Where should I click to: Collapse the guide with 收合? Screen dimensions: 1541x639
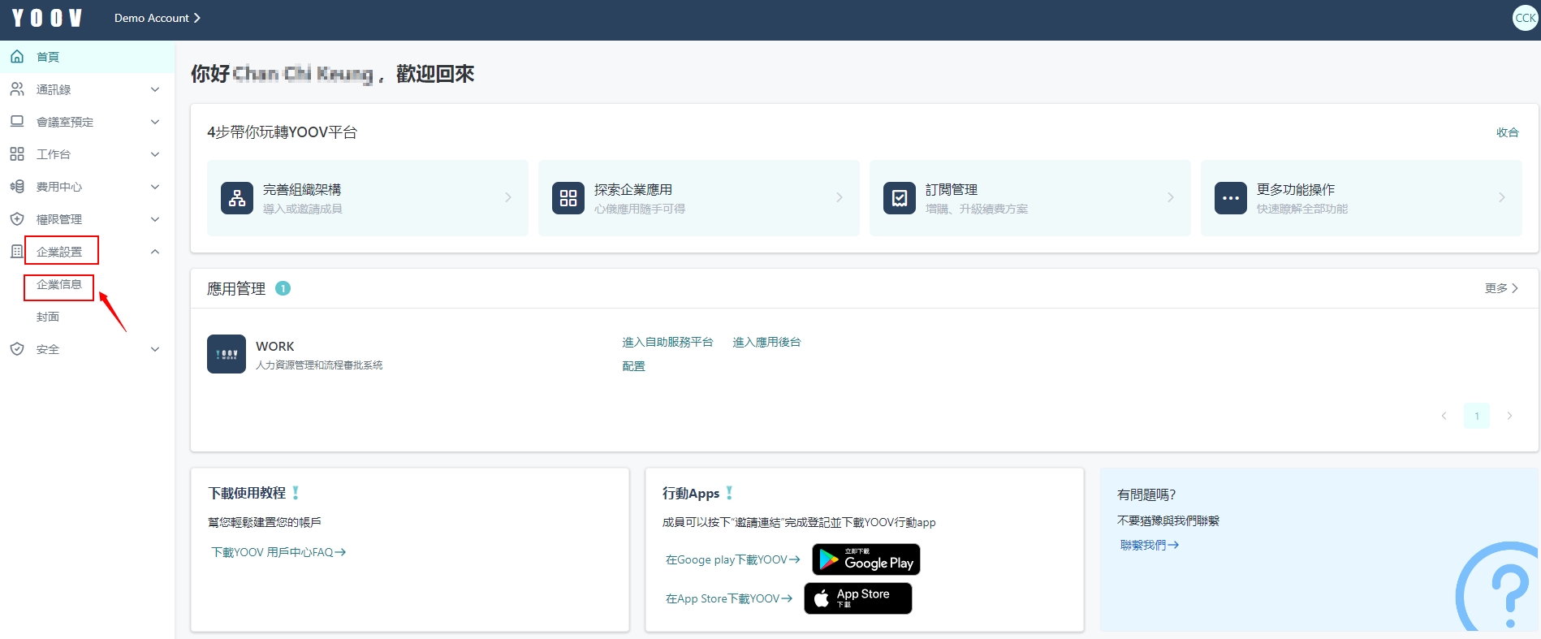pos(1507,132)
